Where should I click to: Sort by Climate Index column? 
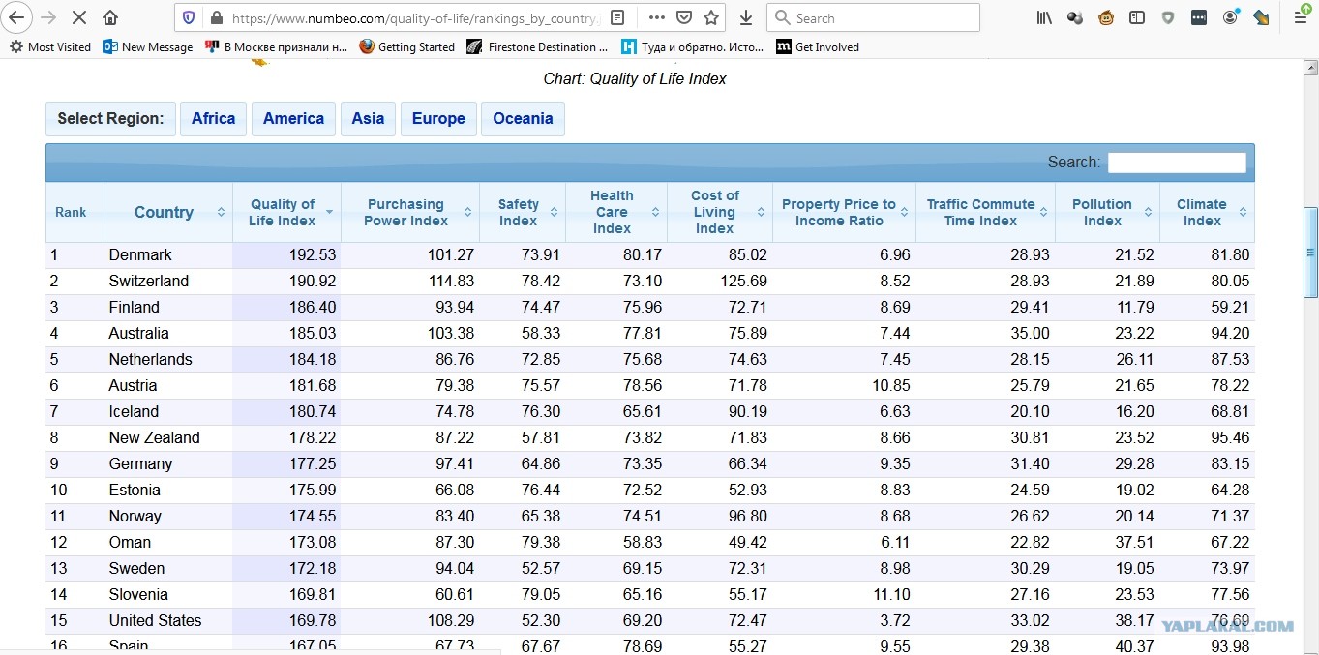tap(1207, 212)
